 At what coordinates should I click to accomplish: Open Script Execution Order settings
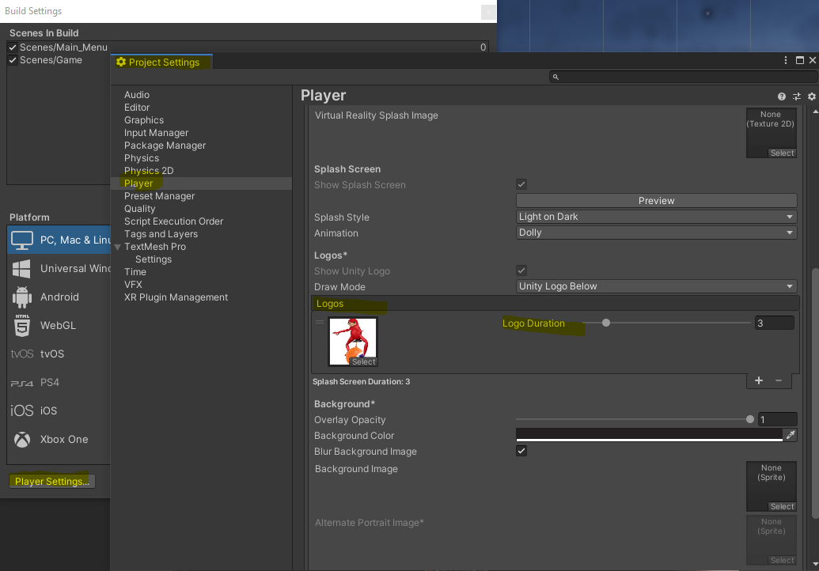click(x=173, y=221)
